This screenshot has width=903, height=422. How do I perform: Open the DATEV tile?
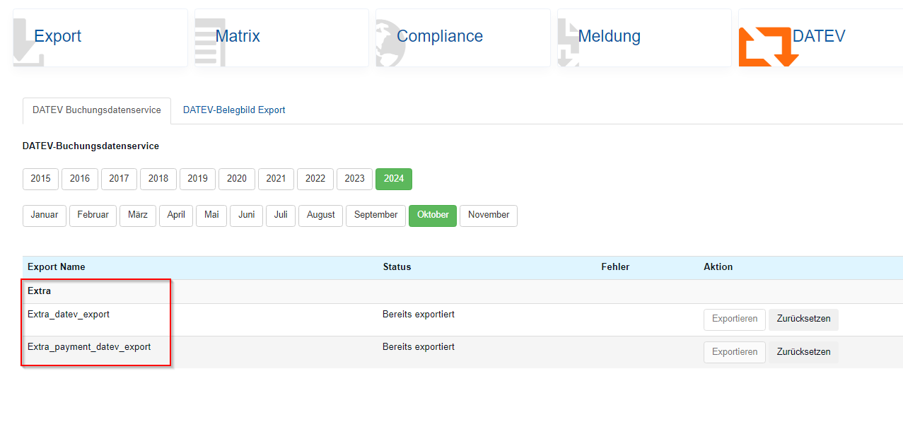tap(821, 37)
